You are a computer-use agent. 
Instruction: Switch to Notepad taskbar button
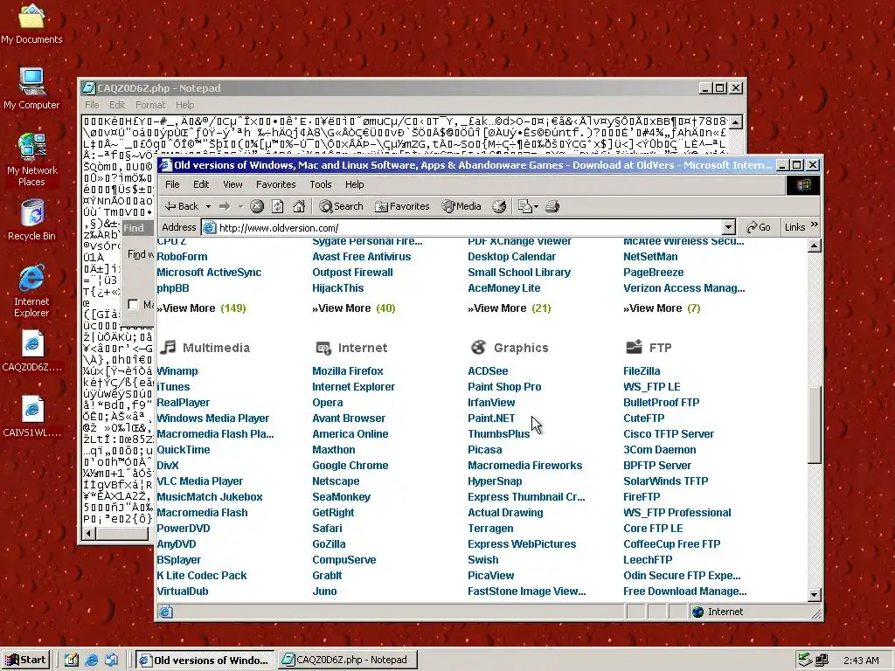tap(348, 661)
